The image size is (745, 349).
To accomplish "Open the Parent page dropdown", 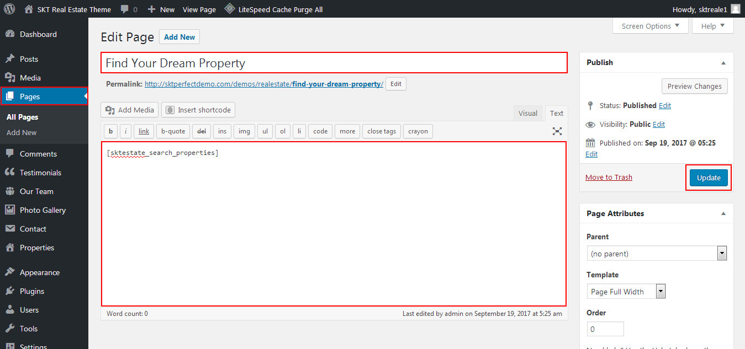I will [657, 254].
